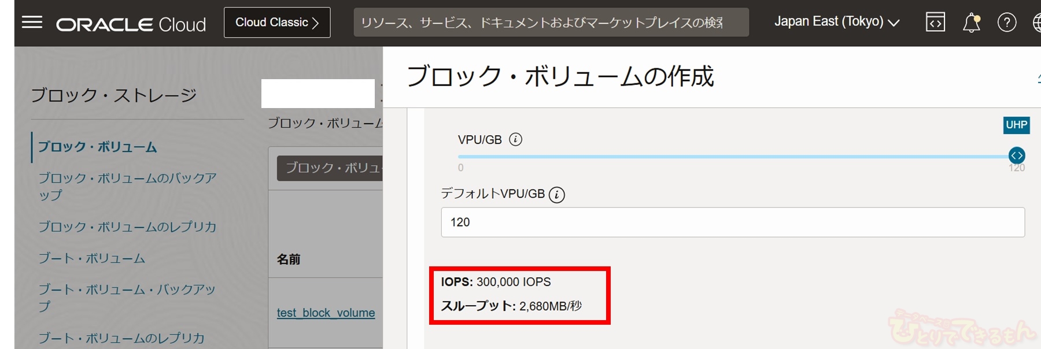
Task: Open the notifications bell
Action: click(x=971, y=23)
